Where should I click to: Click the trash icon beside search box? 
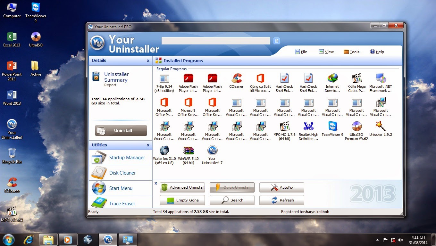pyautogui.click(x=277, y=41)
